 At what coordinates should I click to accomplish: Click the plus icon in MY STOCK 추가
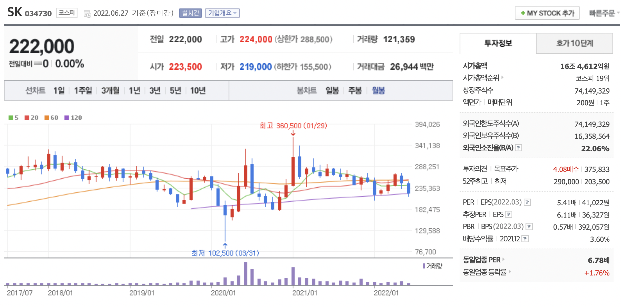point(523,13)
